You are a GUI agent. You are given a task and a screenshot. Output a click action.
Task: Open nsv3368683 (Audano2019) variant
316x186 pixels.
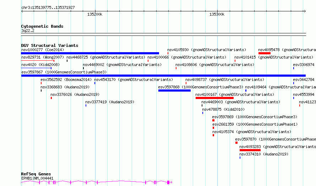click(x=65, y=87)
